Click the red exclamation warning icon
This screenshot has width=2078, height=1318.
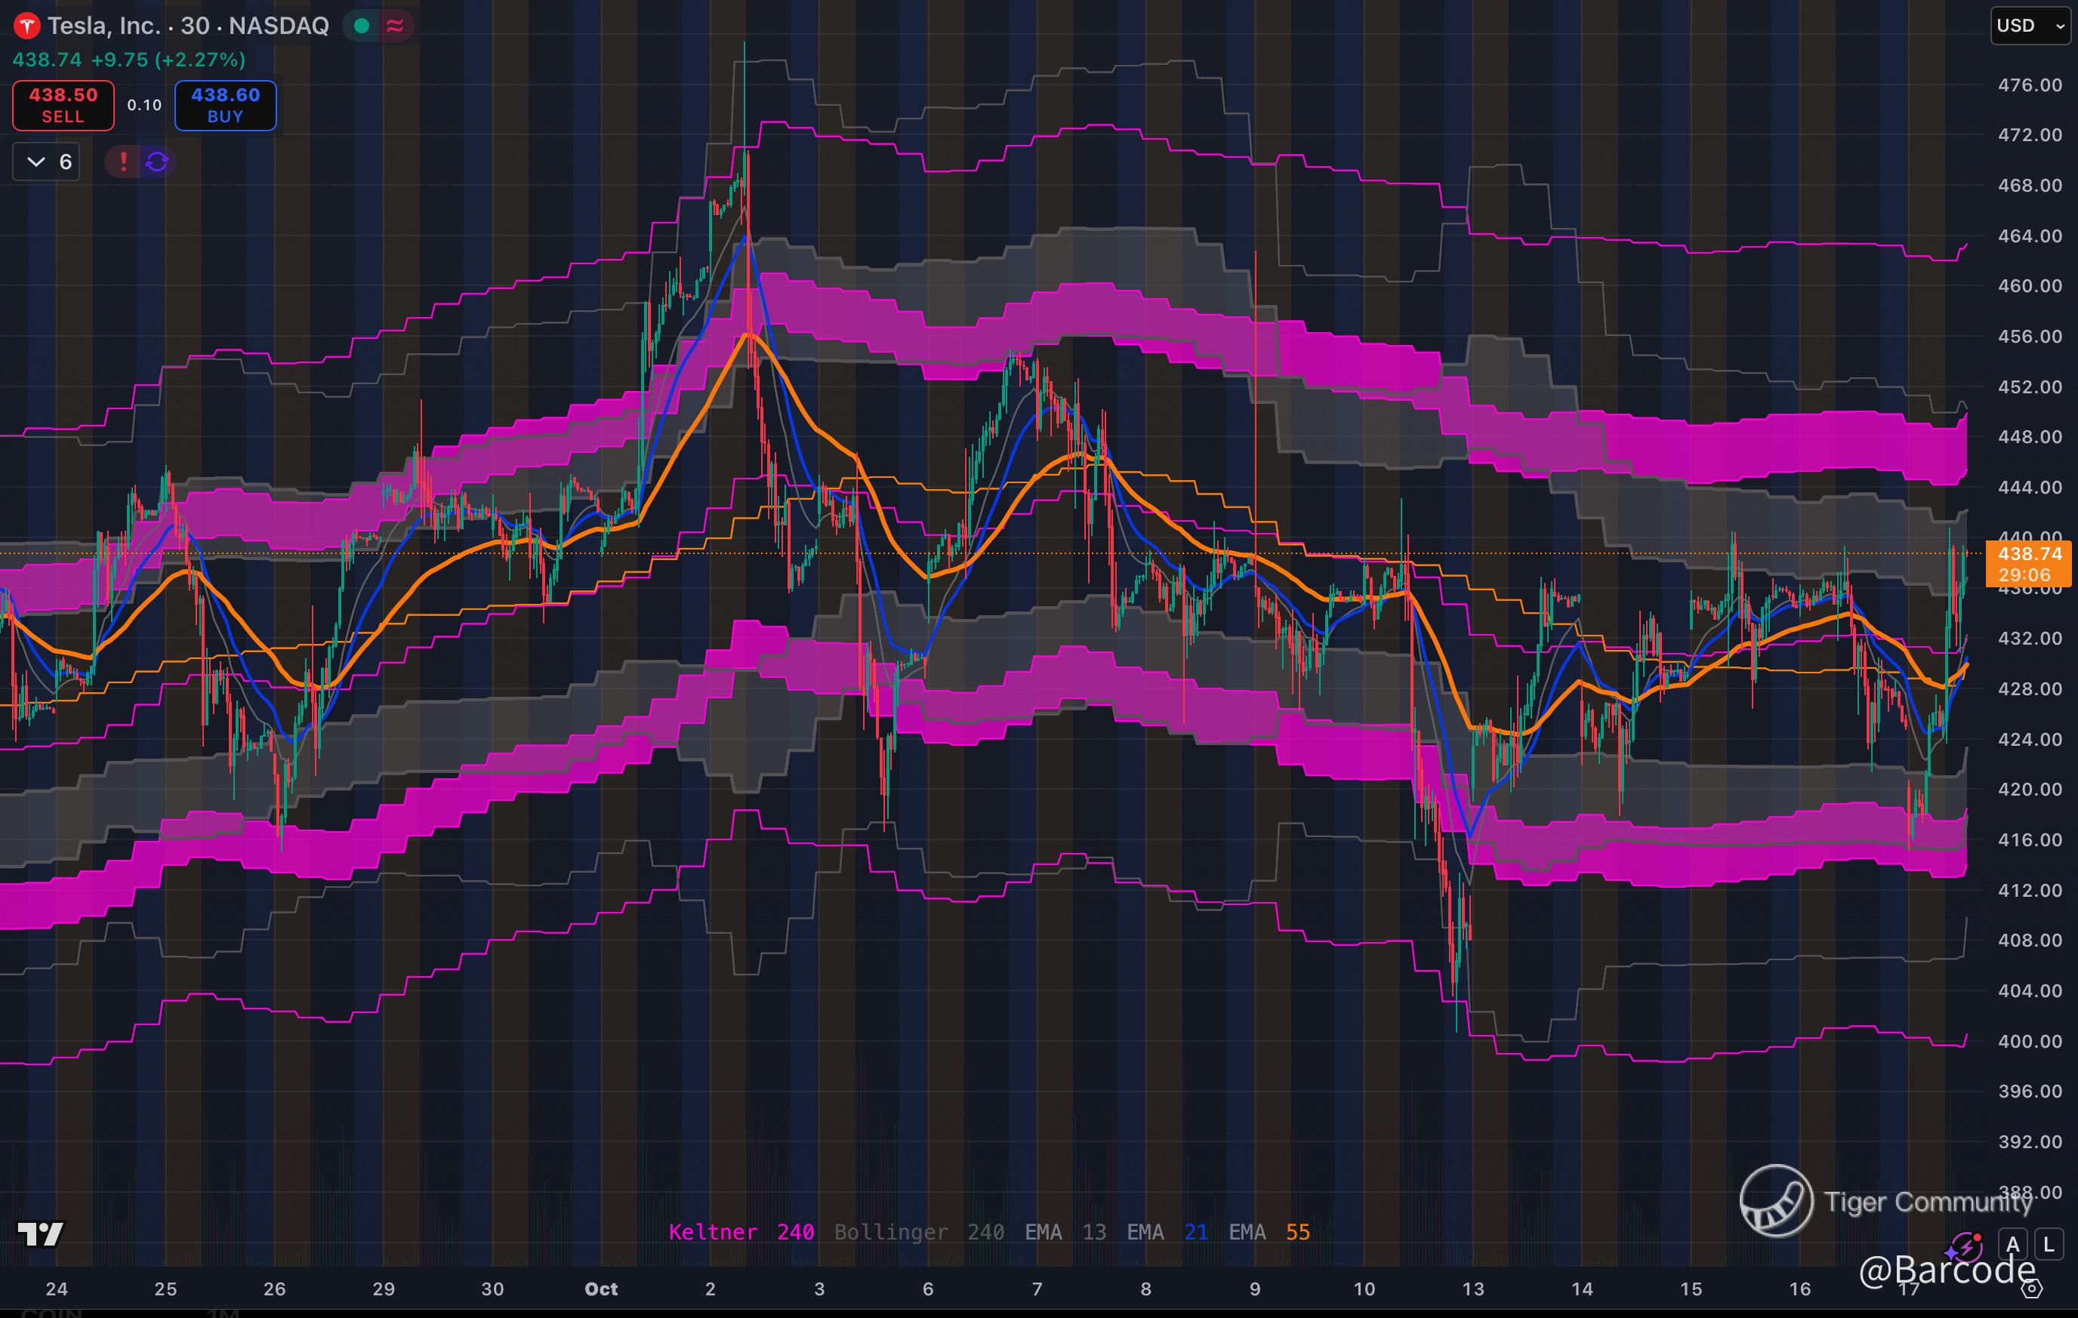(x=123, y=162)
